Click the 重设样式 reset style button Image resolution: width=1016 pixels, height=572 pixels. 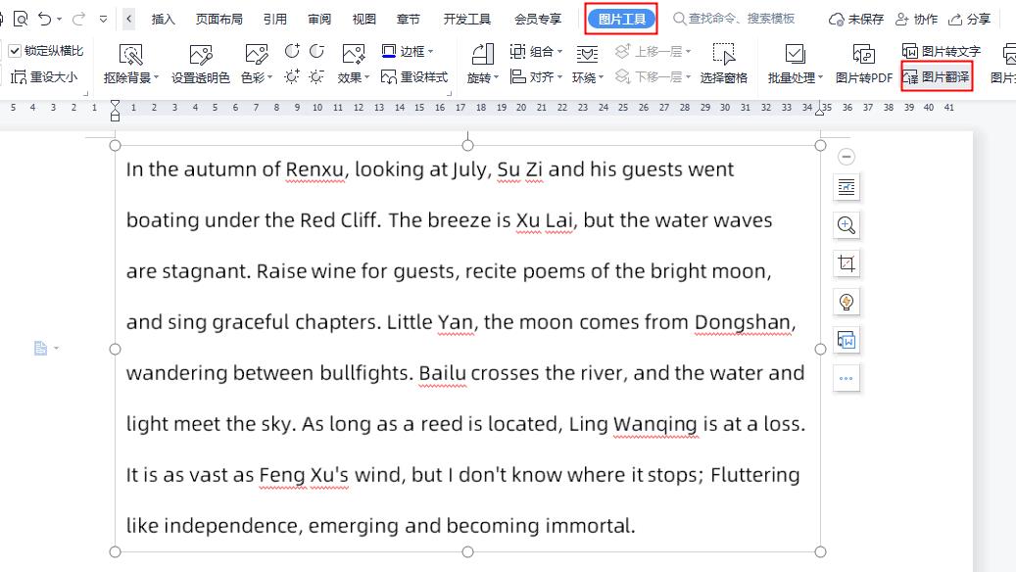pyautogui.click(x=414, y=77)
